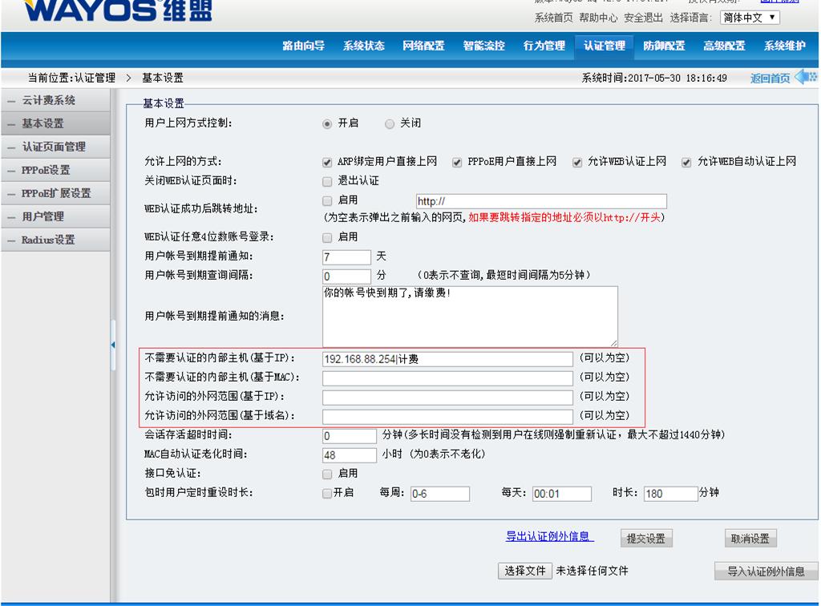Click the 不需要认证的内部主机(基于MAC) input field
Image resolution: width=821 pixels, height=606 pixels.
click(x=447, y=378)
